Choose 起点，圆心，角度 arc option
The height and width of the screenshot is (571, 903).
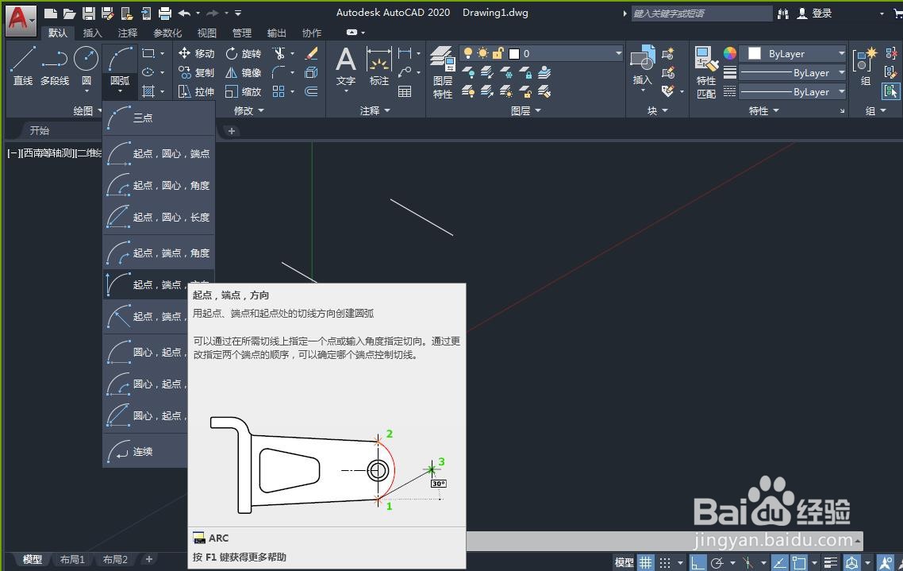pos(159,185)
